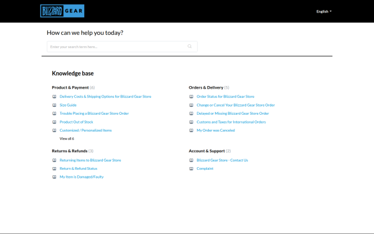Click View all 6 link

[67, 139]
